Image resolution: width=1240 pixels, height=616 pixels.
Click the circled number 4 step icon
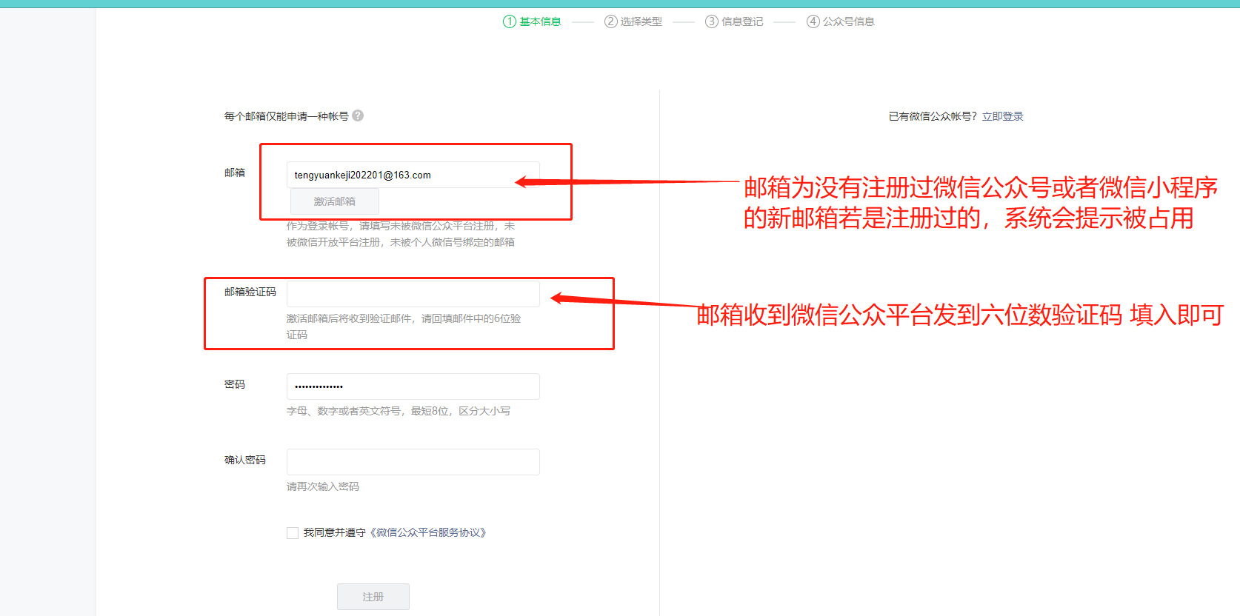pos(813,21)
